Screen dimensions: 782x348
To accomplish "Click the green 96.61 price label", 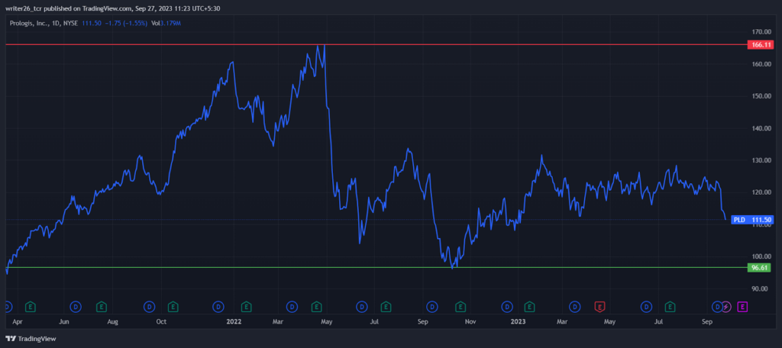I will pos(760,268).
